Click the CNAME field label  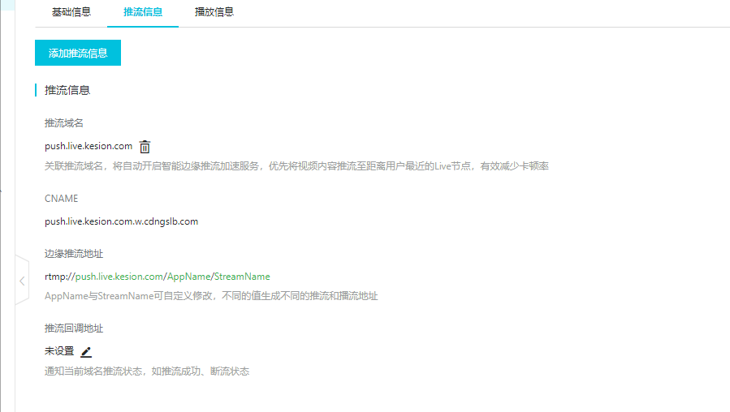(62, 199)
